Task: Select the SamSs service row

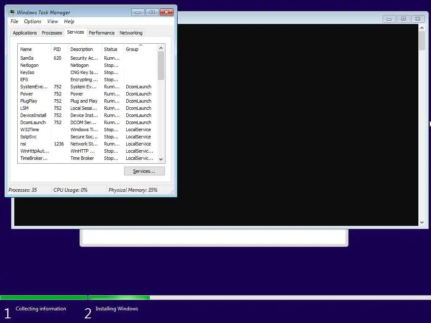Action: (x=88, y=58)
